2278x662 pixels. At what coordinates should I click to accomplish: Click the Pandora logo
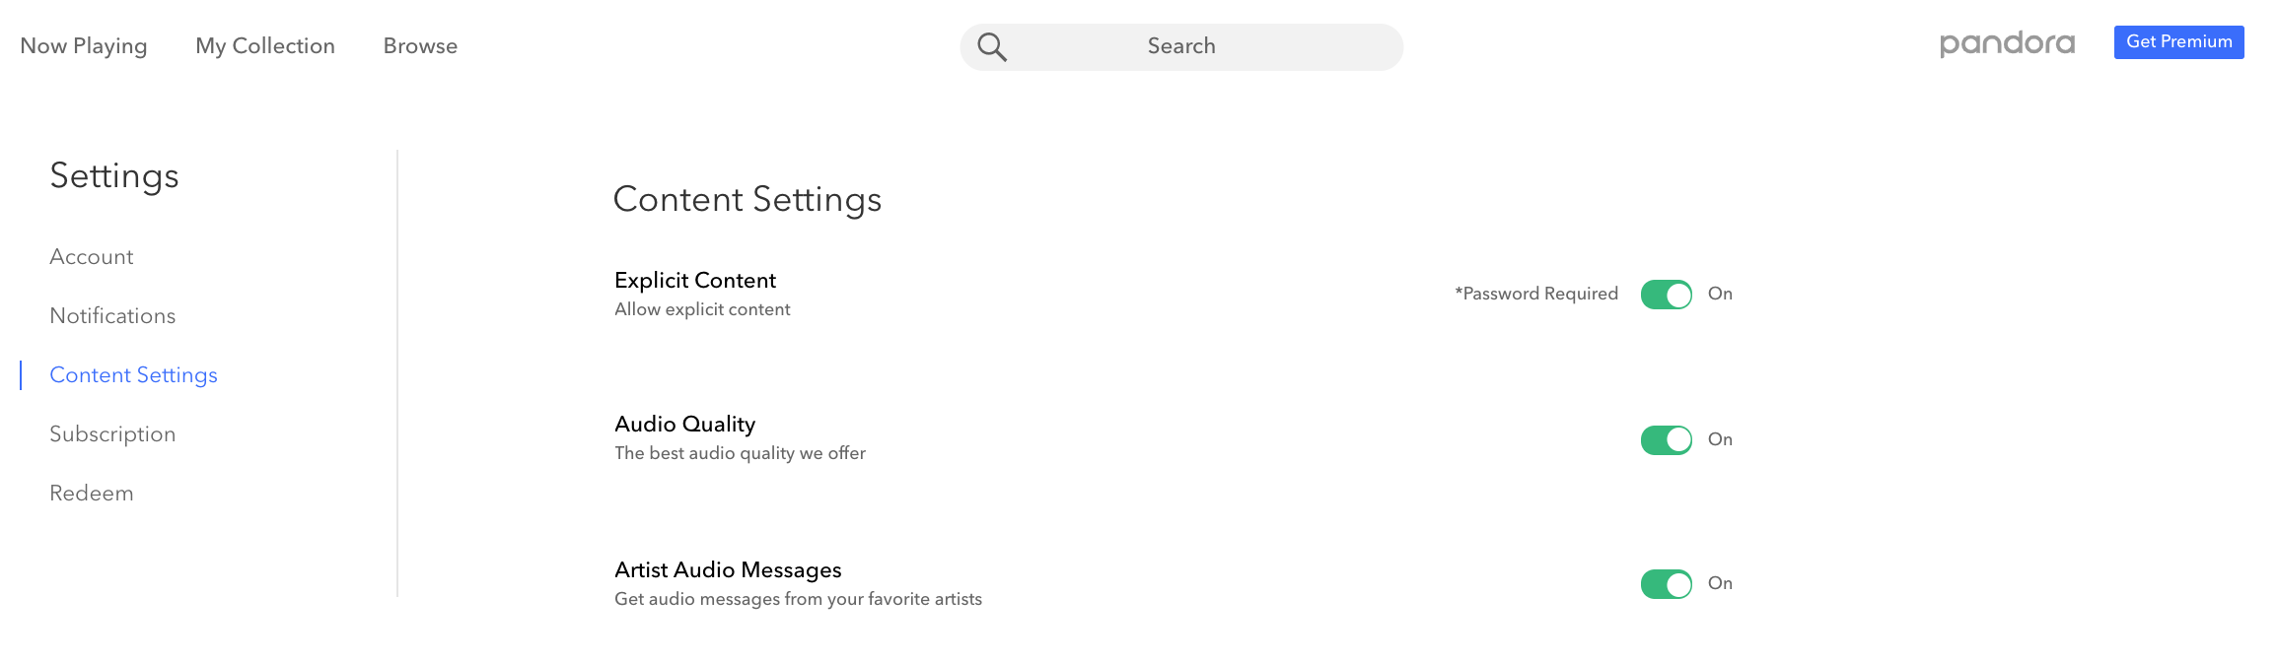coord(2005,43)
